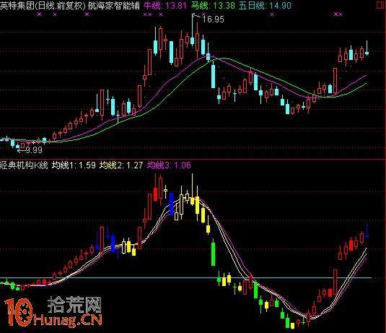Click the 16.95 high price label
Viewport: 386px width, 333px height.
pyautogui.click(x=213, y=20)
